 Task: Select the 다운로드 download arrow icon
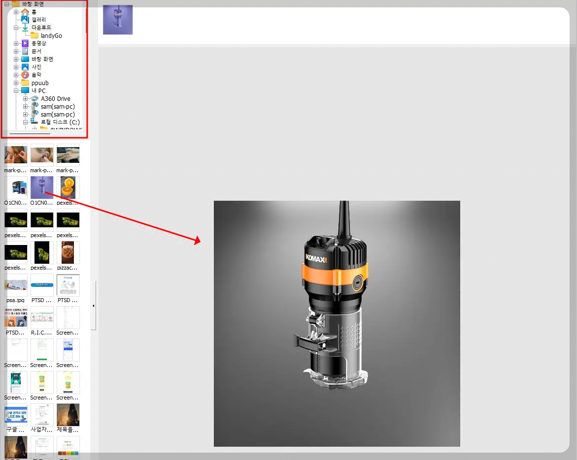click(x=25, y=28)
